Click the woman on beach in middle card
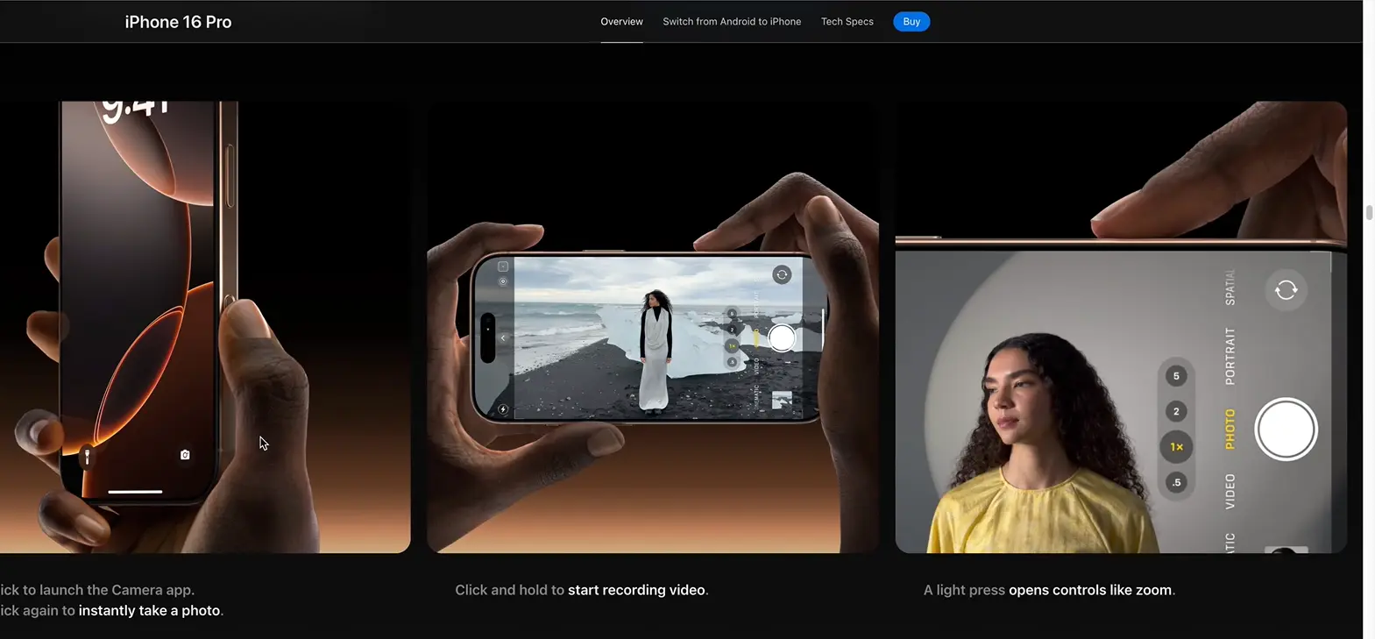This screenshot has height=639, width=1375. (x=655, y=351)
